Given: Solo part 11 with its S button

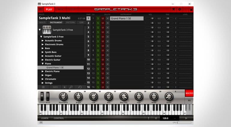Looking at the screenshot, I should [98, 64].
